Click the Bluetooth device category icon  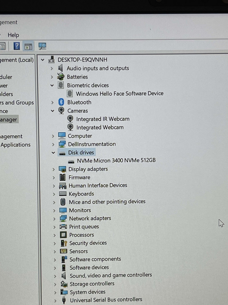pos(61,102)
